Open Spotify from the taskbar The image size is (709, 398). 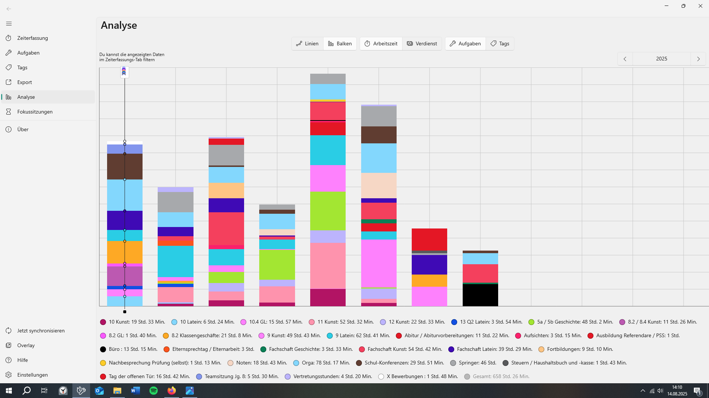tap(154, 391)
